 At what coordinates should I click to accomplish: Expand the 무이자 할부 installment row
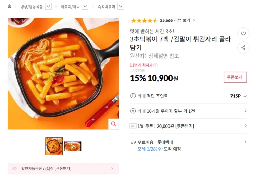point(245,111)
